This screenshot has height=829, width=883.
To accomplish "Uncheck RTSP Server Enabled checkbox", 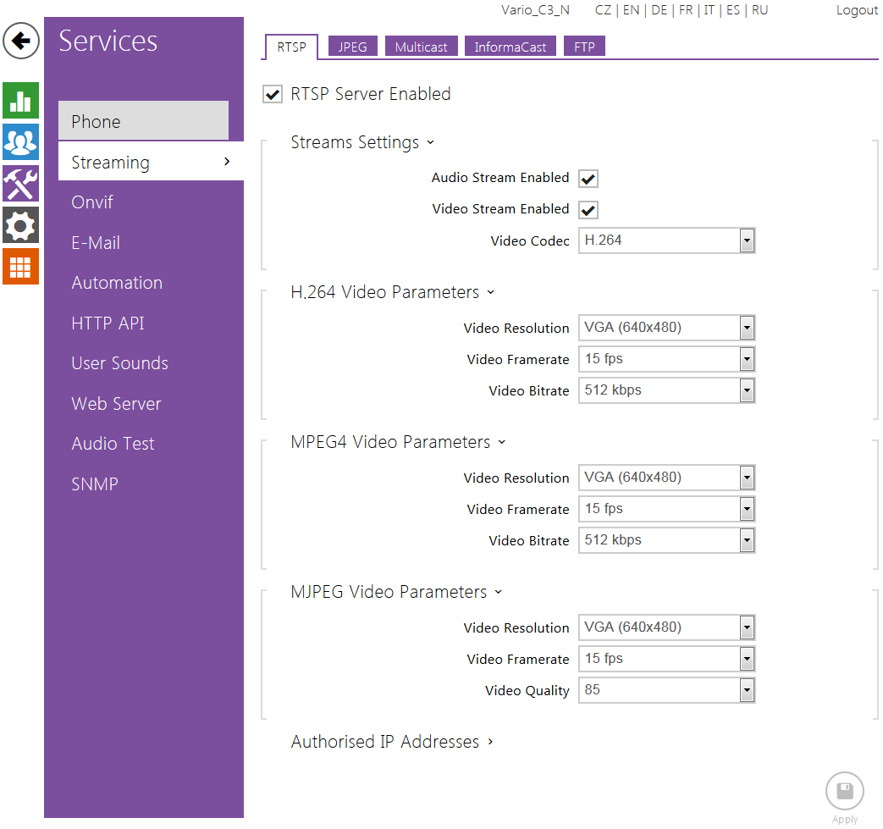I will click(x=273, y=94).
